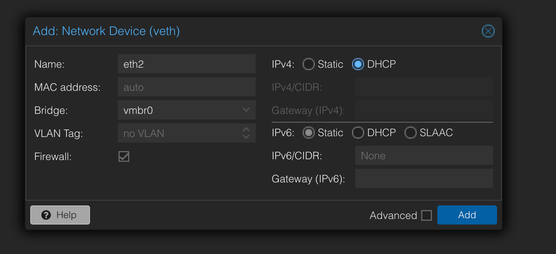Click the Advanced label text

coord(393,215)
